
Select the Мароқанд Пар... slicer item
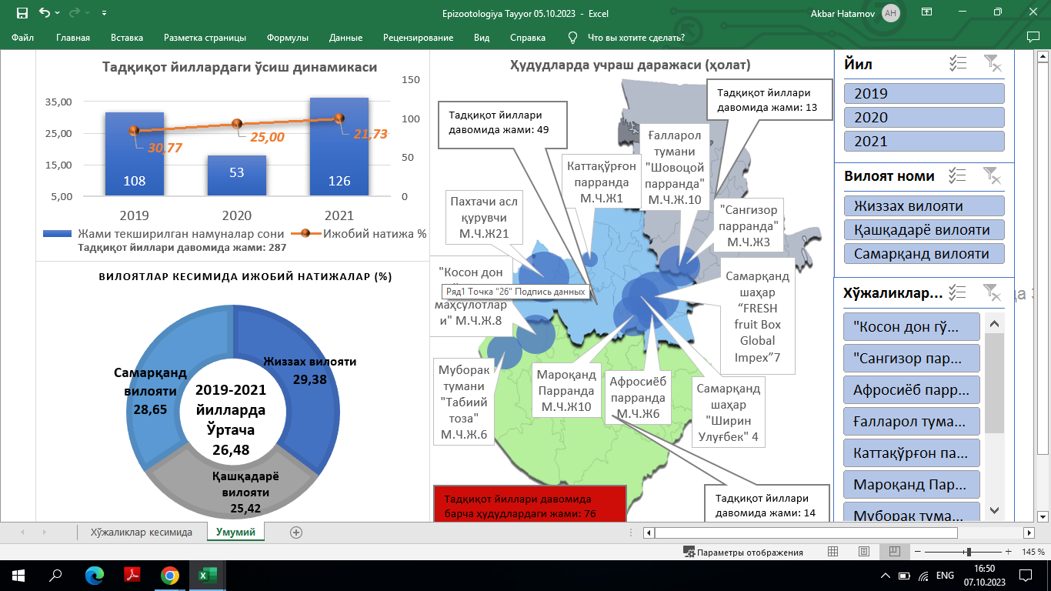pyautogui.click(x=912, y=484)
